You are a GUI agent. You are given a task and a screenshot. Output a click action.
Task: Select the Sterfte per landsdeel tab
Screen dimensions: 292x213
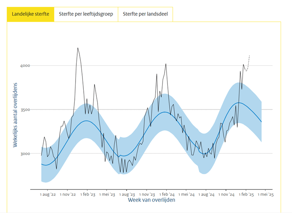tap(145, 14)
